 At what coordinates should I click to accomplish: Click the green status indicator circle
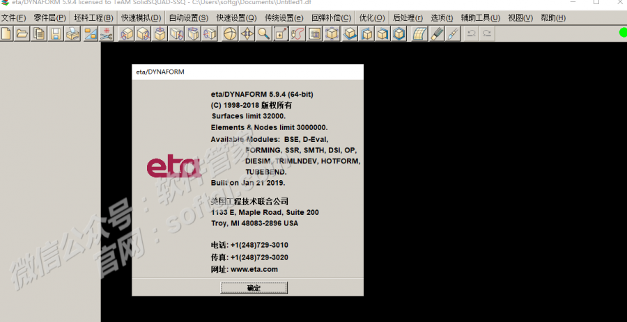pos(623,33)
